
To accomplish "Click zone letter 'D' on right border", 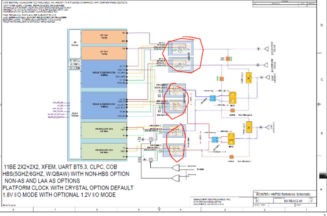I will pos(322,25).
